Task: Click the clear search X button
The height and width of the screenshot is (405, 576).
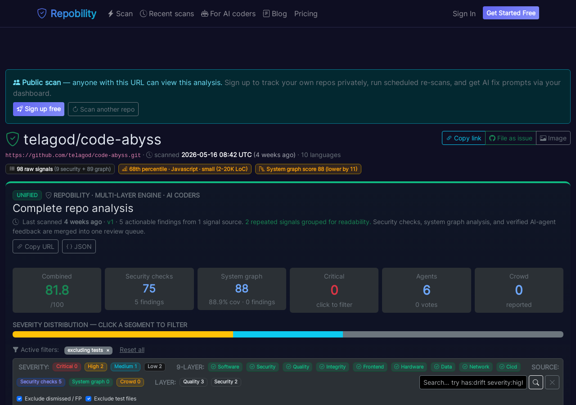Action: click(552, 382)
